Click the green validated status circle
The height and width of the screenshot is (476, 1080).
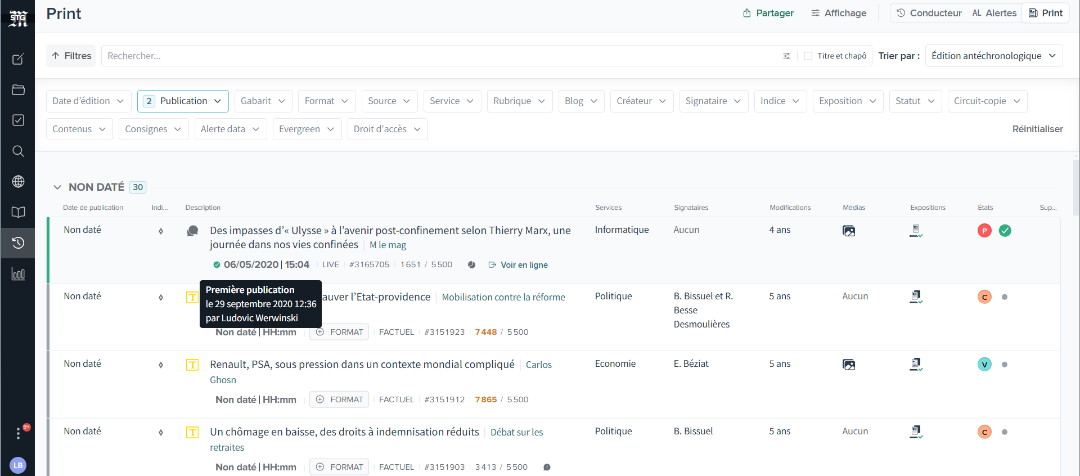[1005, 230]
